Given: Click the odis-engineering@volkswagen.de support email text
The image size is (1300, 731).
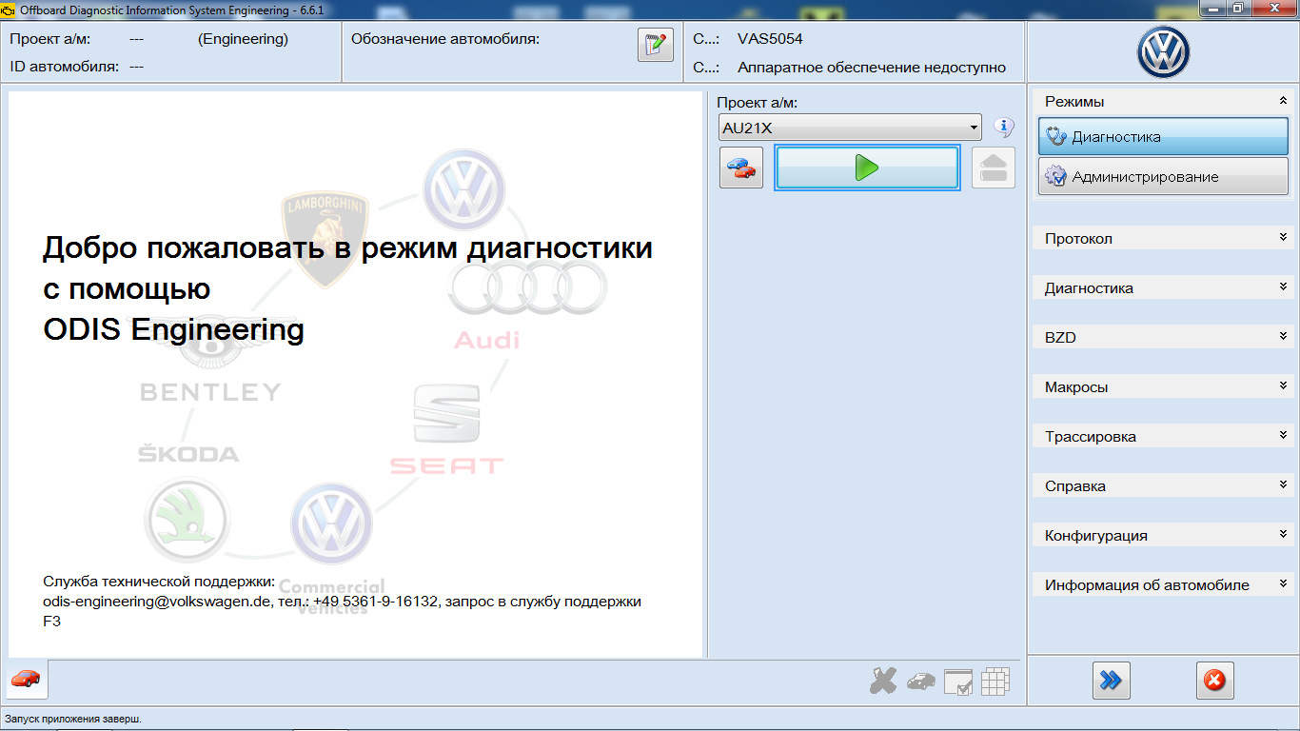Looking at the screenshot, I should (157, 602).
